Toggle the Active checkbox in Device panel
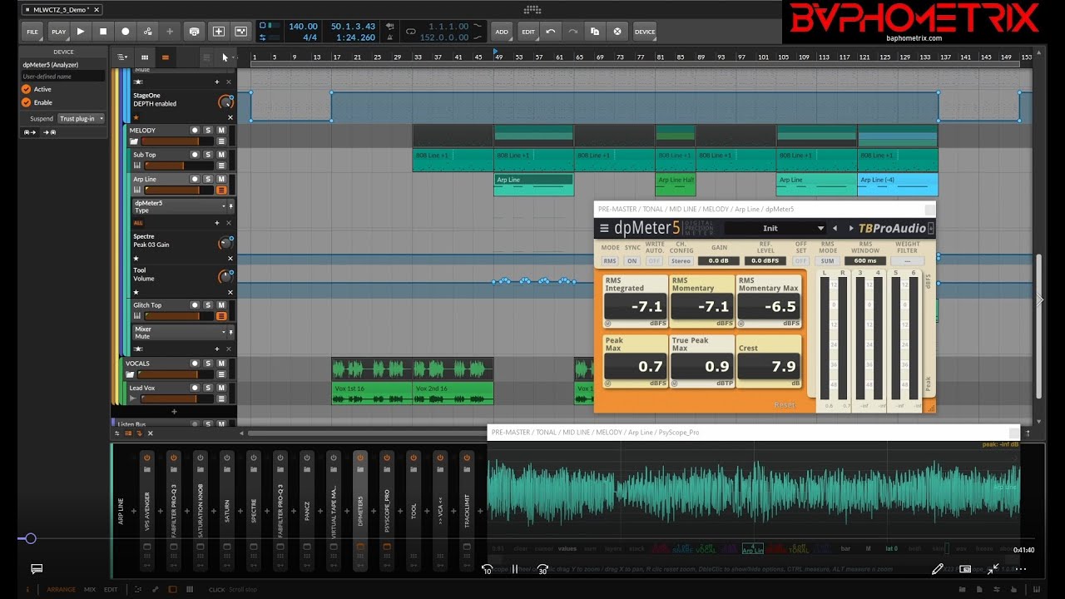Image resolution: width=1065 pixels, height=599 pixels. 26,89
